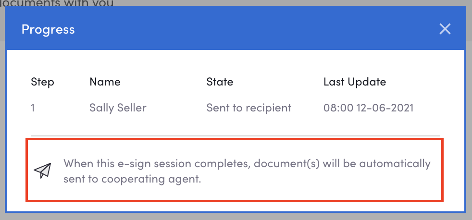Click the Progress dialog title
This screenshot has height=220, width=472.
[48, 29]
